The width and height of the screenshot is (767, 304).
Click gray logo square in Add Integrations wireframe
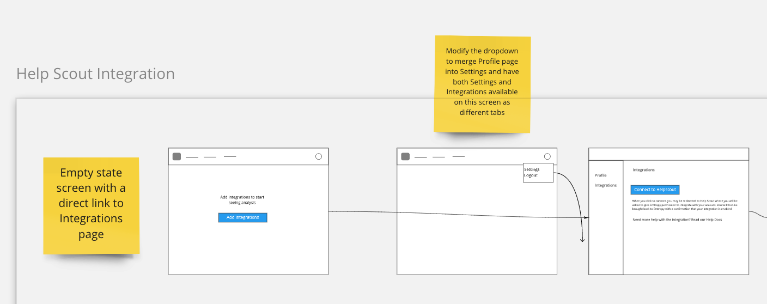[x=176, y=156]
